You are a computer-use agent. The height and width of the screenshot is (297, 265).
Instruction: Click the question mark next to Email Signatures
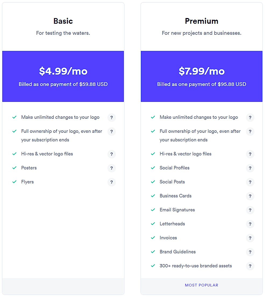[x=250, y=210]
